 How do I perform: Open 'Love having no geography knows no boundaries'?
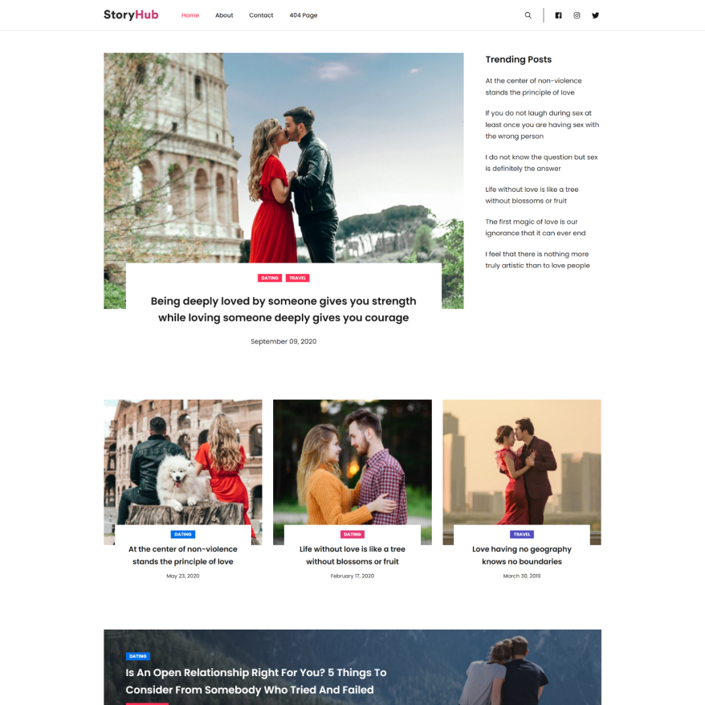coord(521,555)
